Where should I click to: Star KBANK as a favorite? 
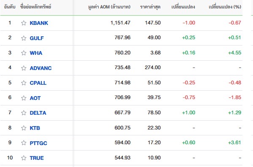[24, 23]
